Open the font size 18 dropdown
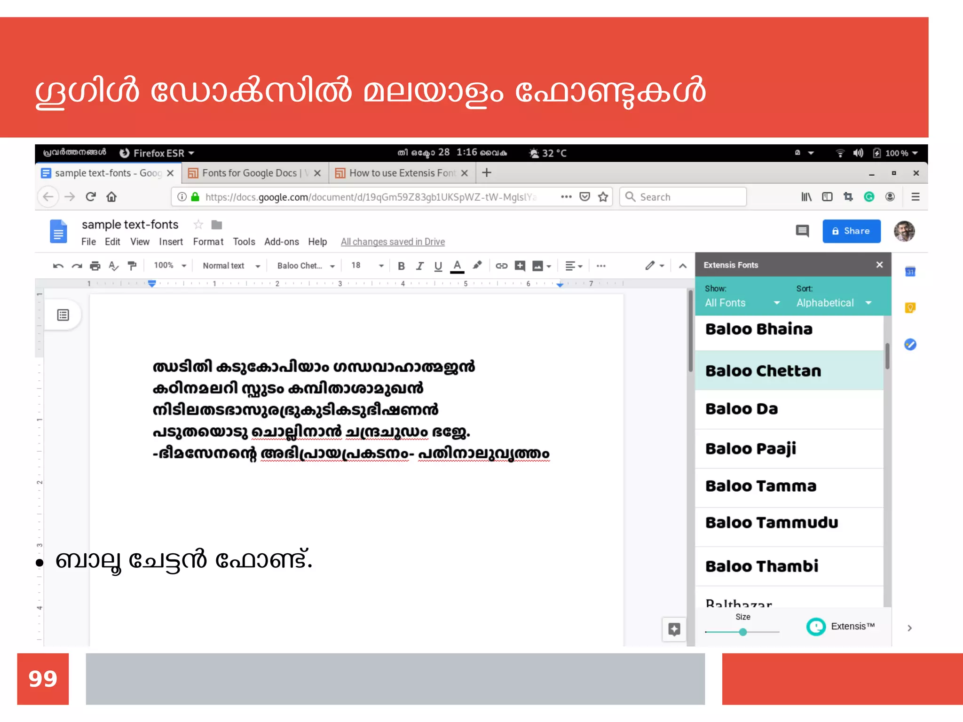The width and height of the screenshot is (963, 722). (x=367, y=266)
